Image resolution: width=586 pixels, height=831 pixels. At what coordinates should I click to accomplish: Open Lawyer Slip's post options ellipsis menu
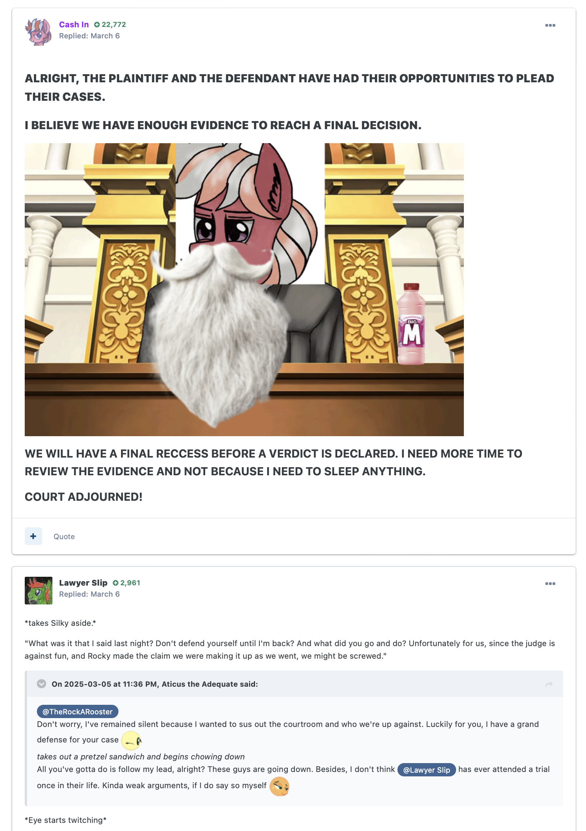550,583
